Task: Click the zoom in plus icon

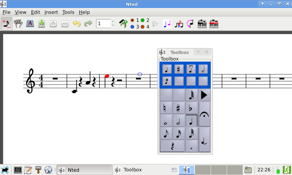Action: pos(53,24)
